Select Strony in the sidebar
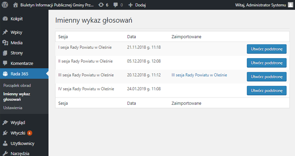The height and width of the screenshot is (156, 295). [x=17, y=53]
